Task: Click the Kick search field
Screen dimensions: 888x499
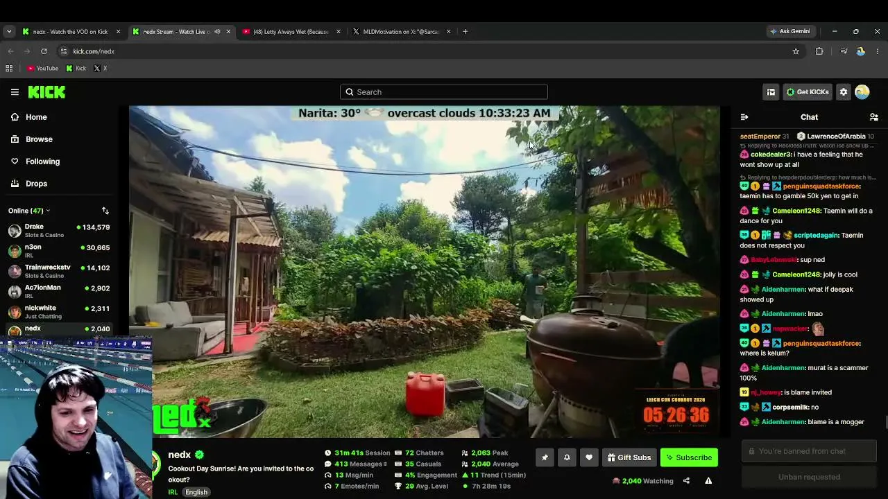Action: (x=444, y=92)
